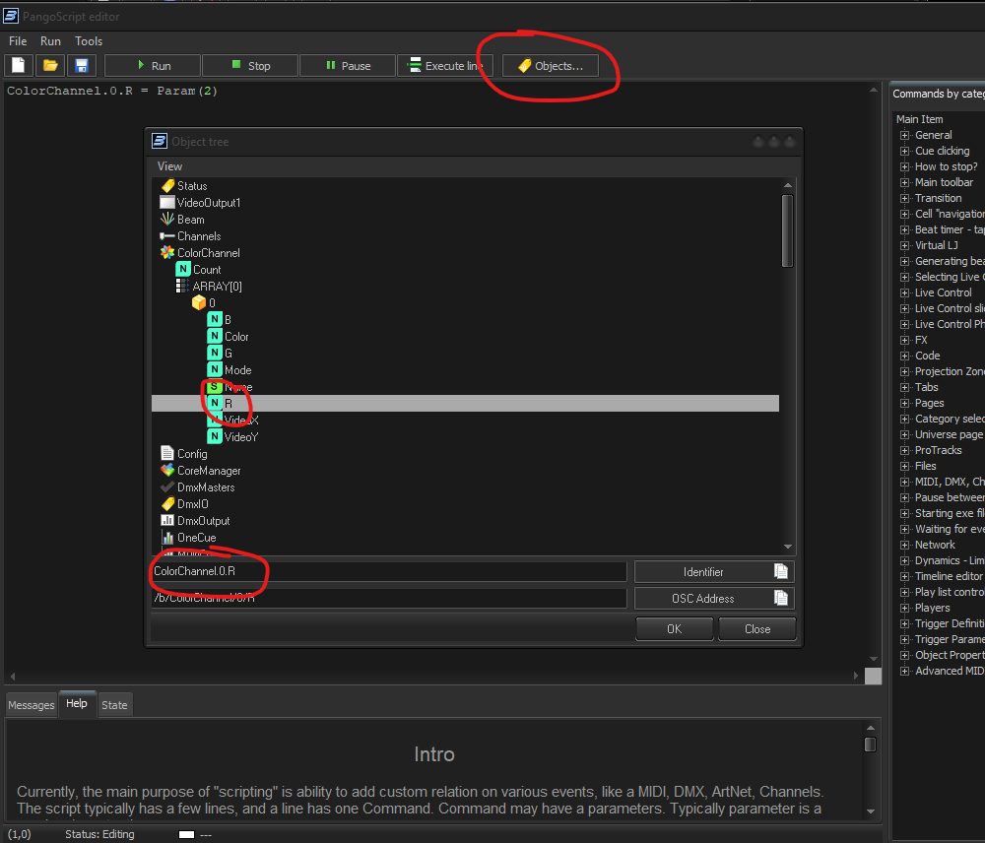Expand the How to stop? category

pyautogui.click(x=904, y=166)
